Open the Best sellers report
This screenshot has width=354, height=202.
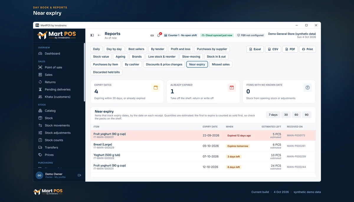[136, 49]
